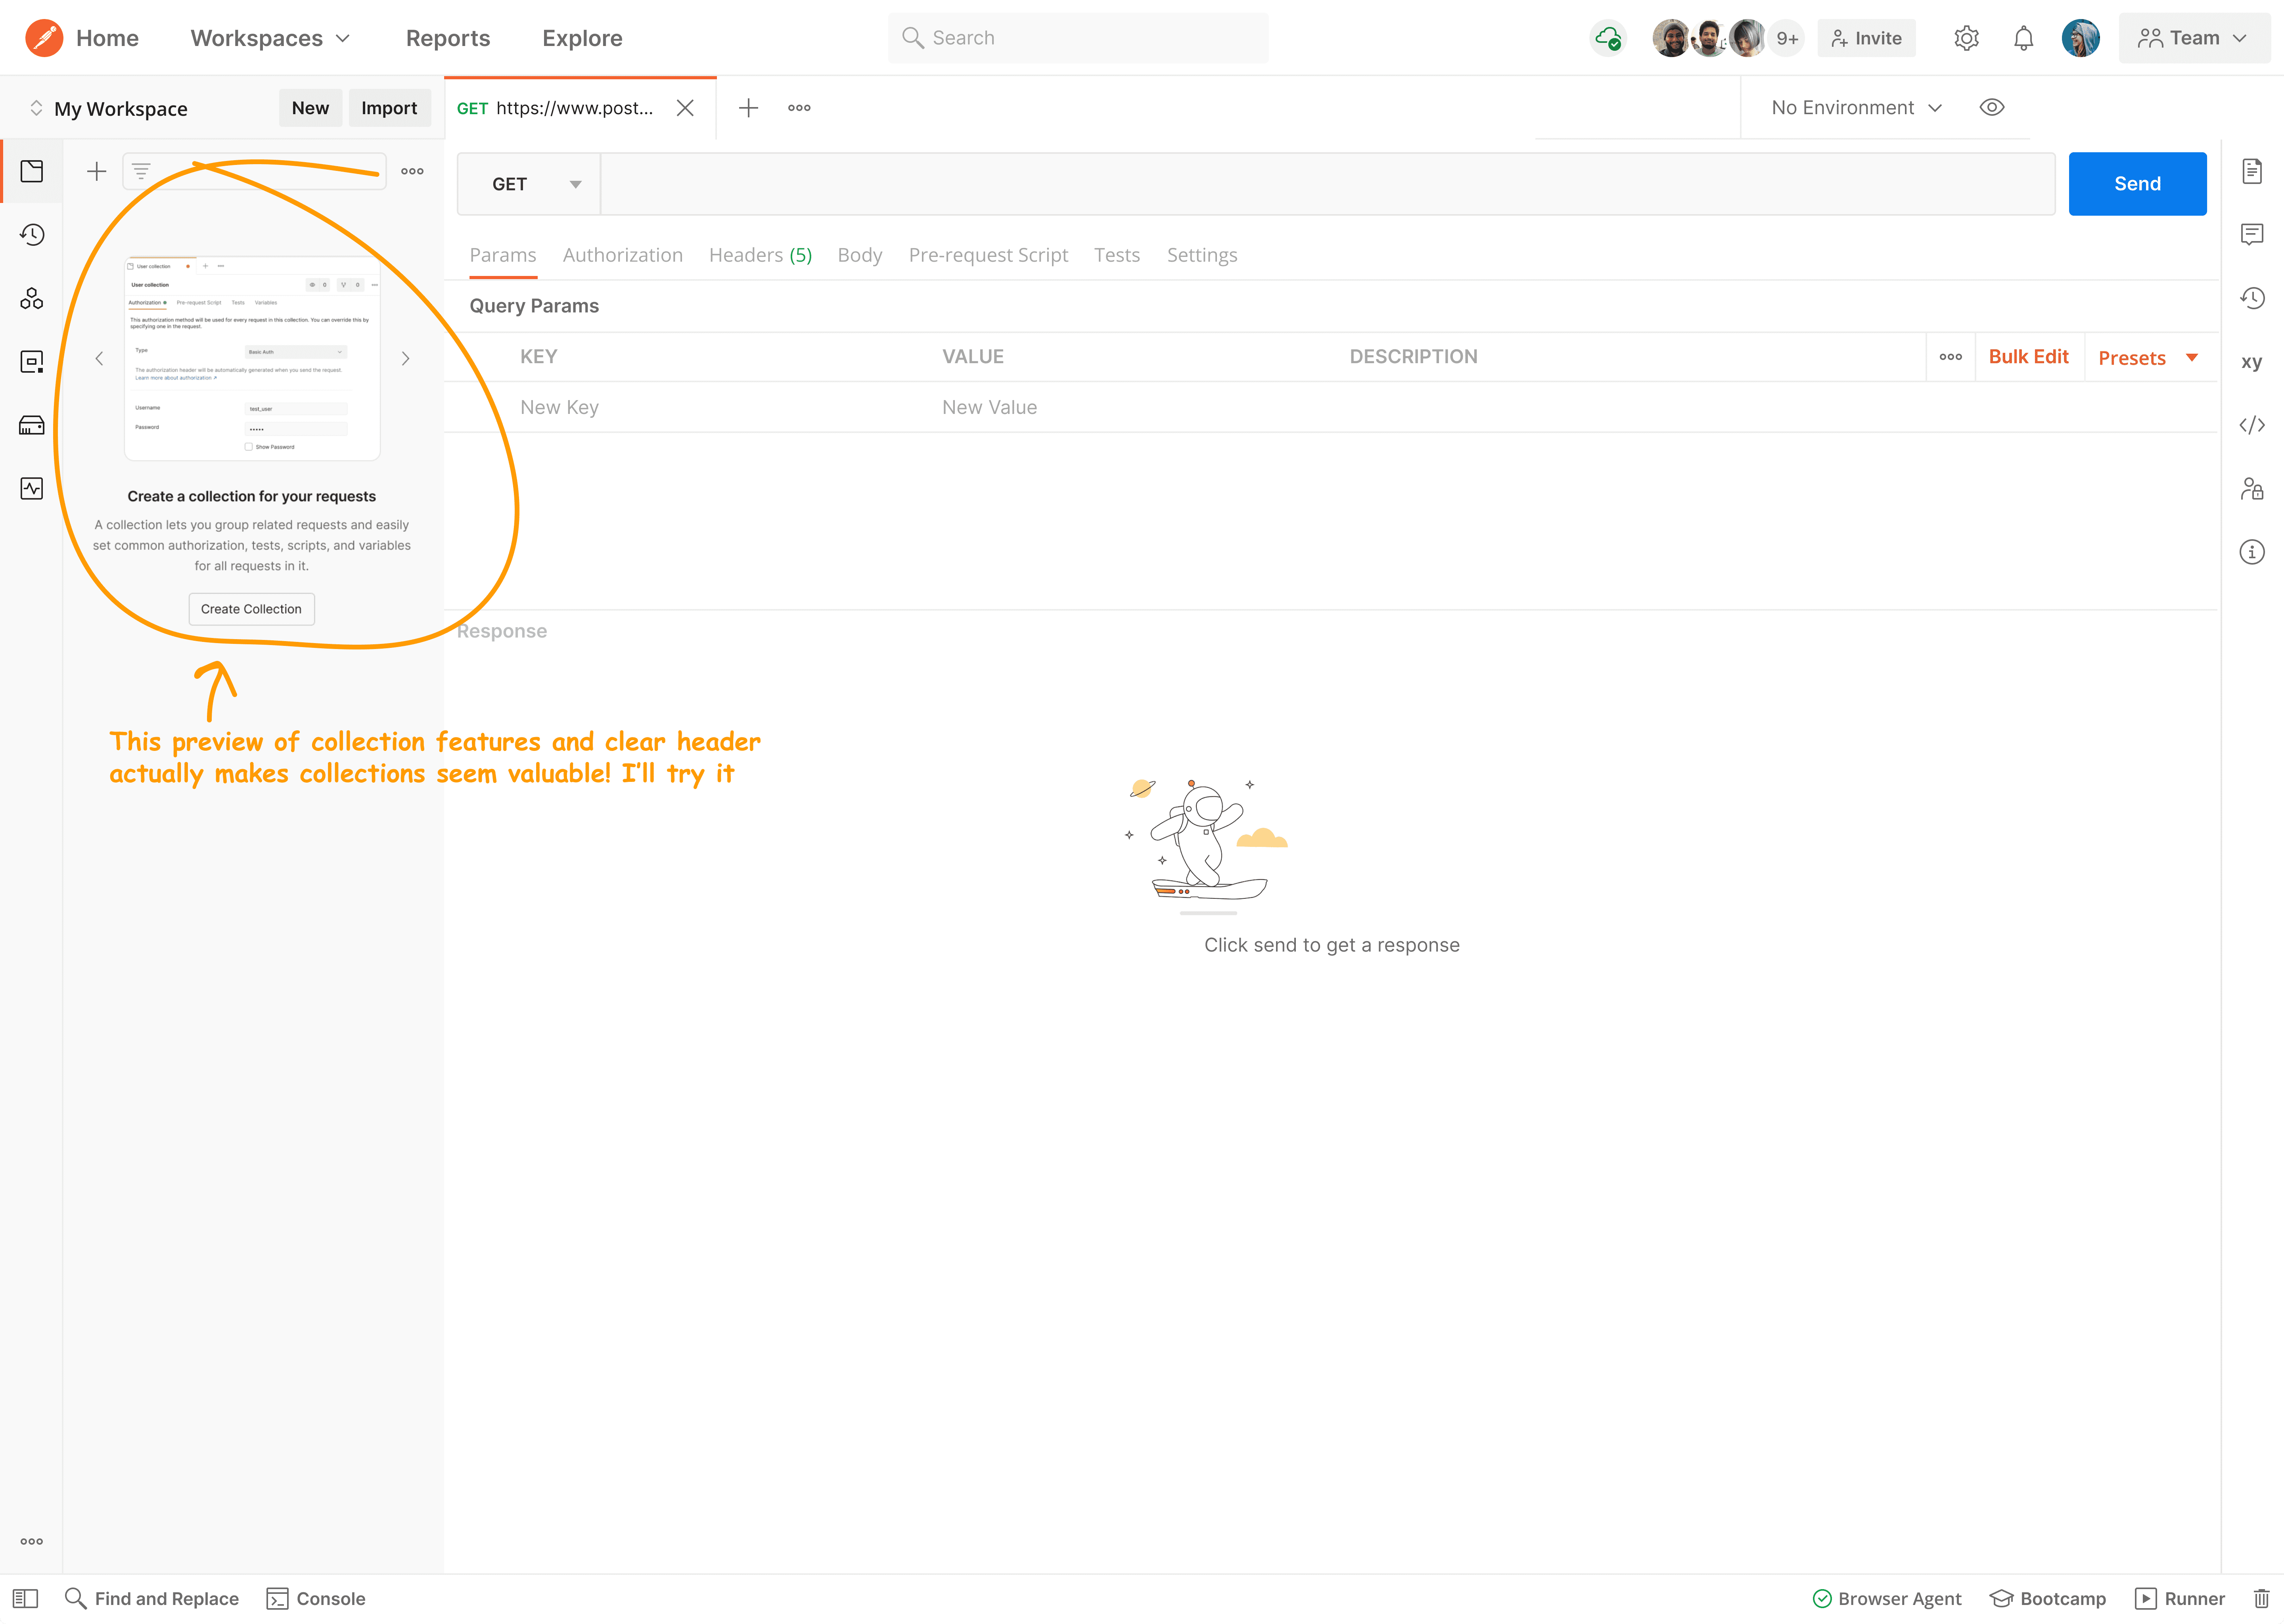Open the Mock Servers sidebar icon
The width and height of the screenshot is (2284, 1624).
[x=32, y=425]
